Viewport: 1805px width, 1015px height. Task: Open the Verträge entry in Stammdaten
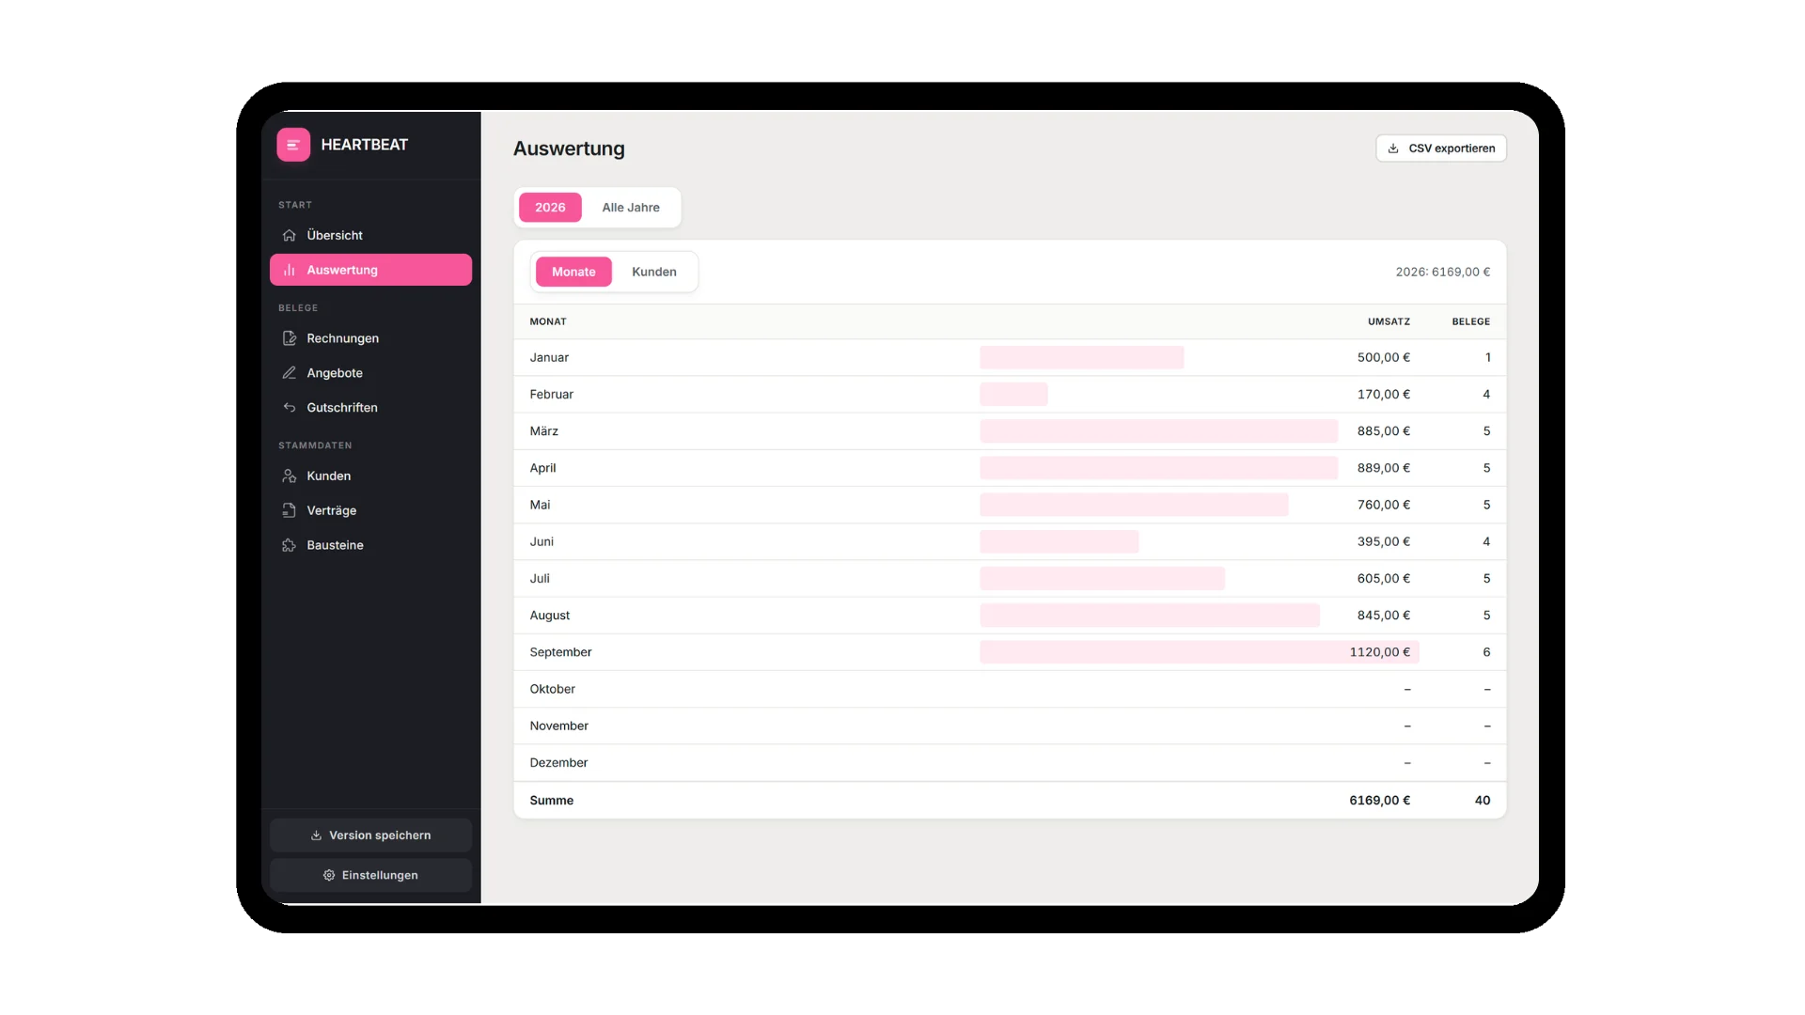(x=370, y=510)
